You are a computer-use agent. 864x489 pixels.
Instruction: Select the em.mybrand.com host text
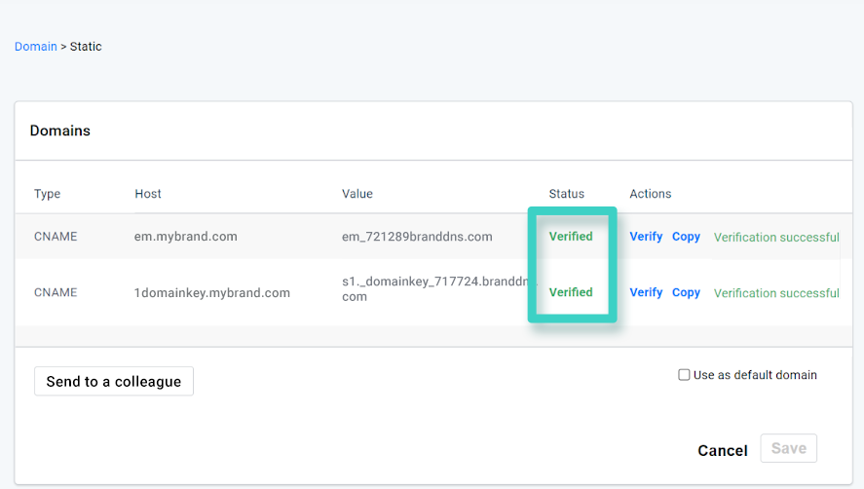click(185, 237)
